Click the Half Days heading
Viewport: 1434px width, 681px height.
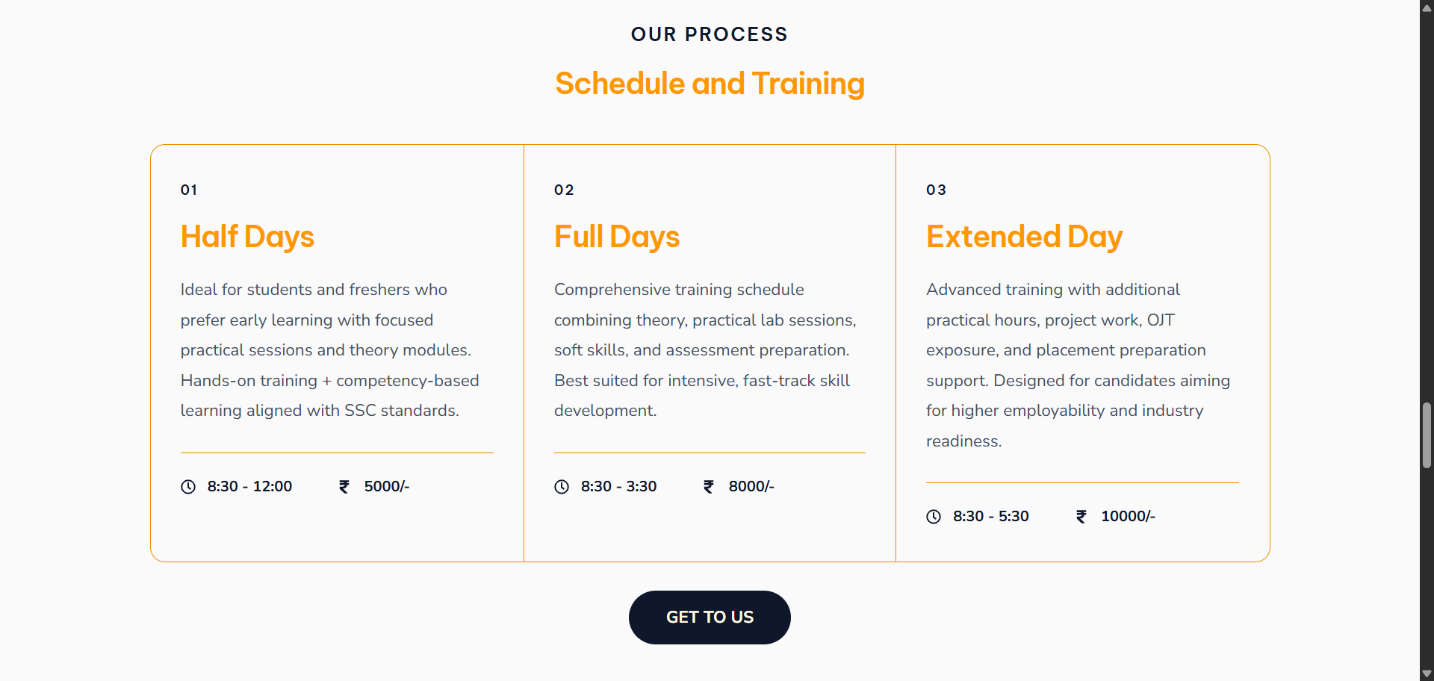click(x=247, y=237)
